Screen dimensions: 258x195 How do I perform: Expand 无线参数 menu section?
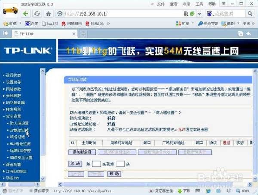[13, 96]
